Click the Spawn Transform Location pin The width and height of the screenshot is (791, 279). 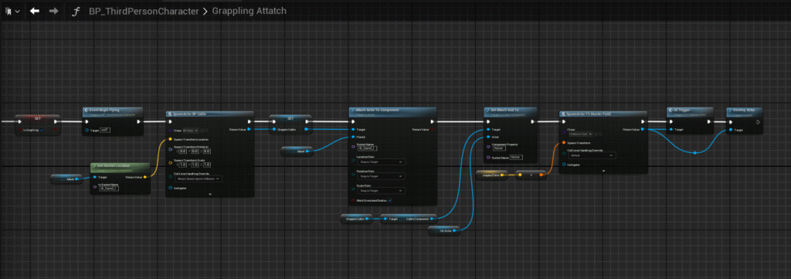(x=170, y=139)
